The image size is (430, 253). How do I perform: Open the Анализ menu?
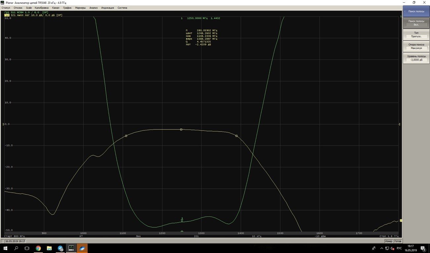point(94,8)
